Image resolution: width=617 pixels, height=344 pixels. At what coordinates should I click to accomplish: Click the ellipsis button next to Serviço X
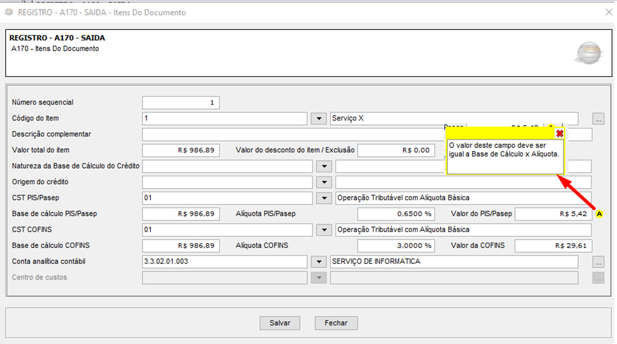tap(598, 118)
